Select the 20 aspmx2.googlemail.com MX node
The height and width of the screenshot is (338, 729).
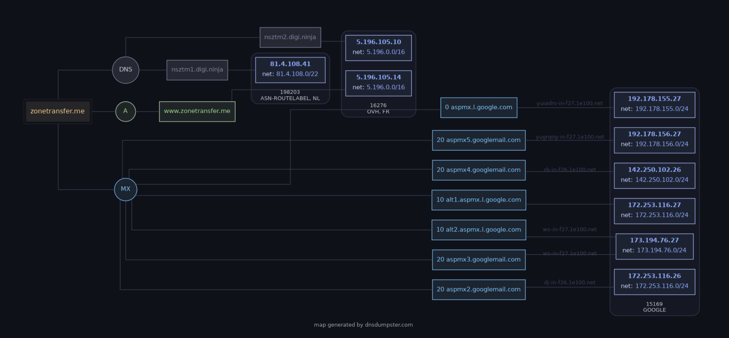click(479, 289)
